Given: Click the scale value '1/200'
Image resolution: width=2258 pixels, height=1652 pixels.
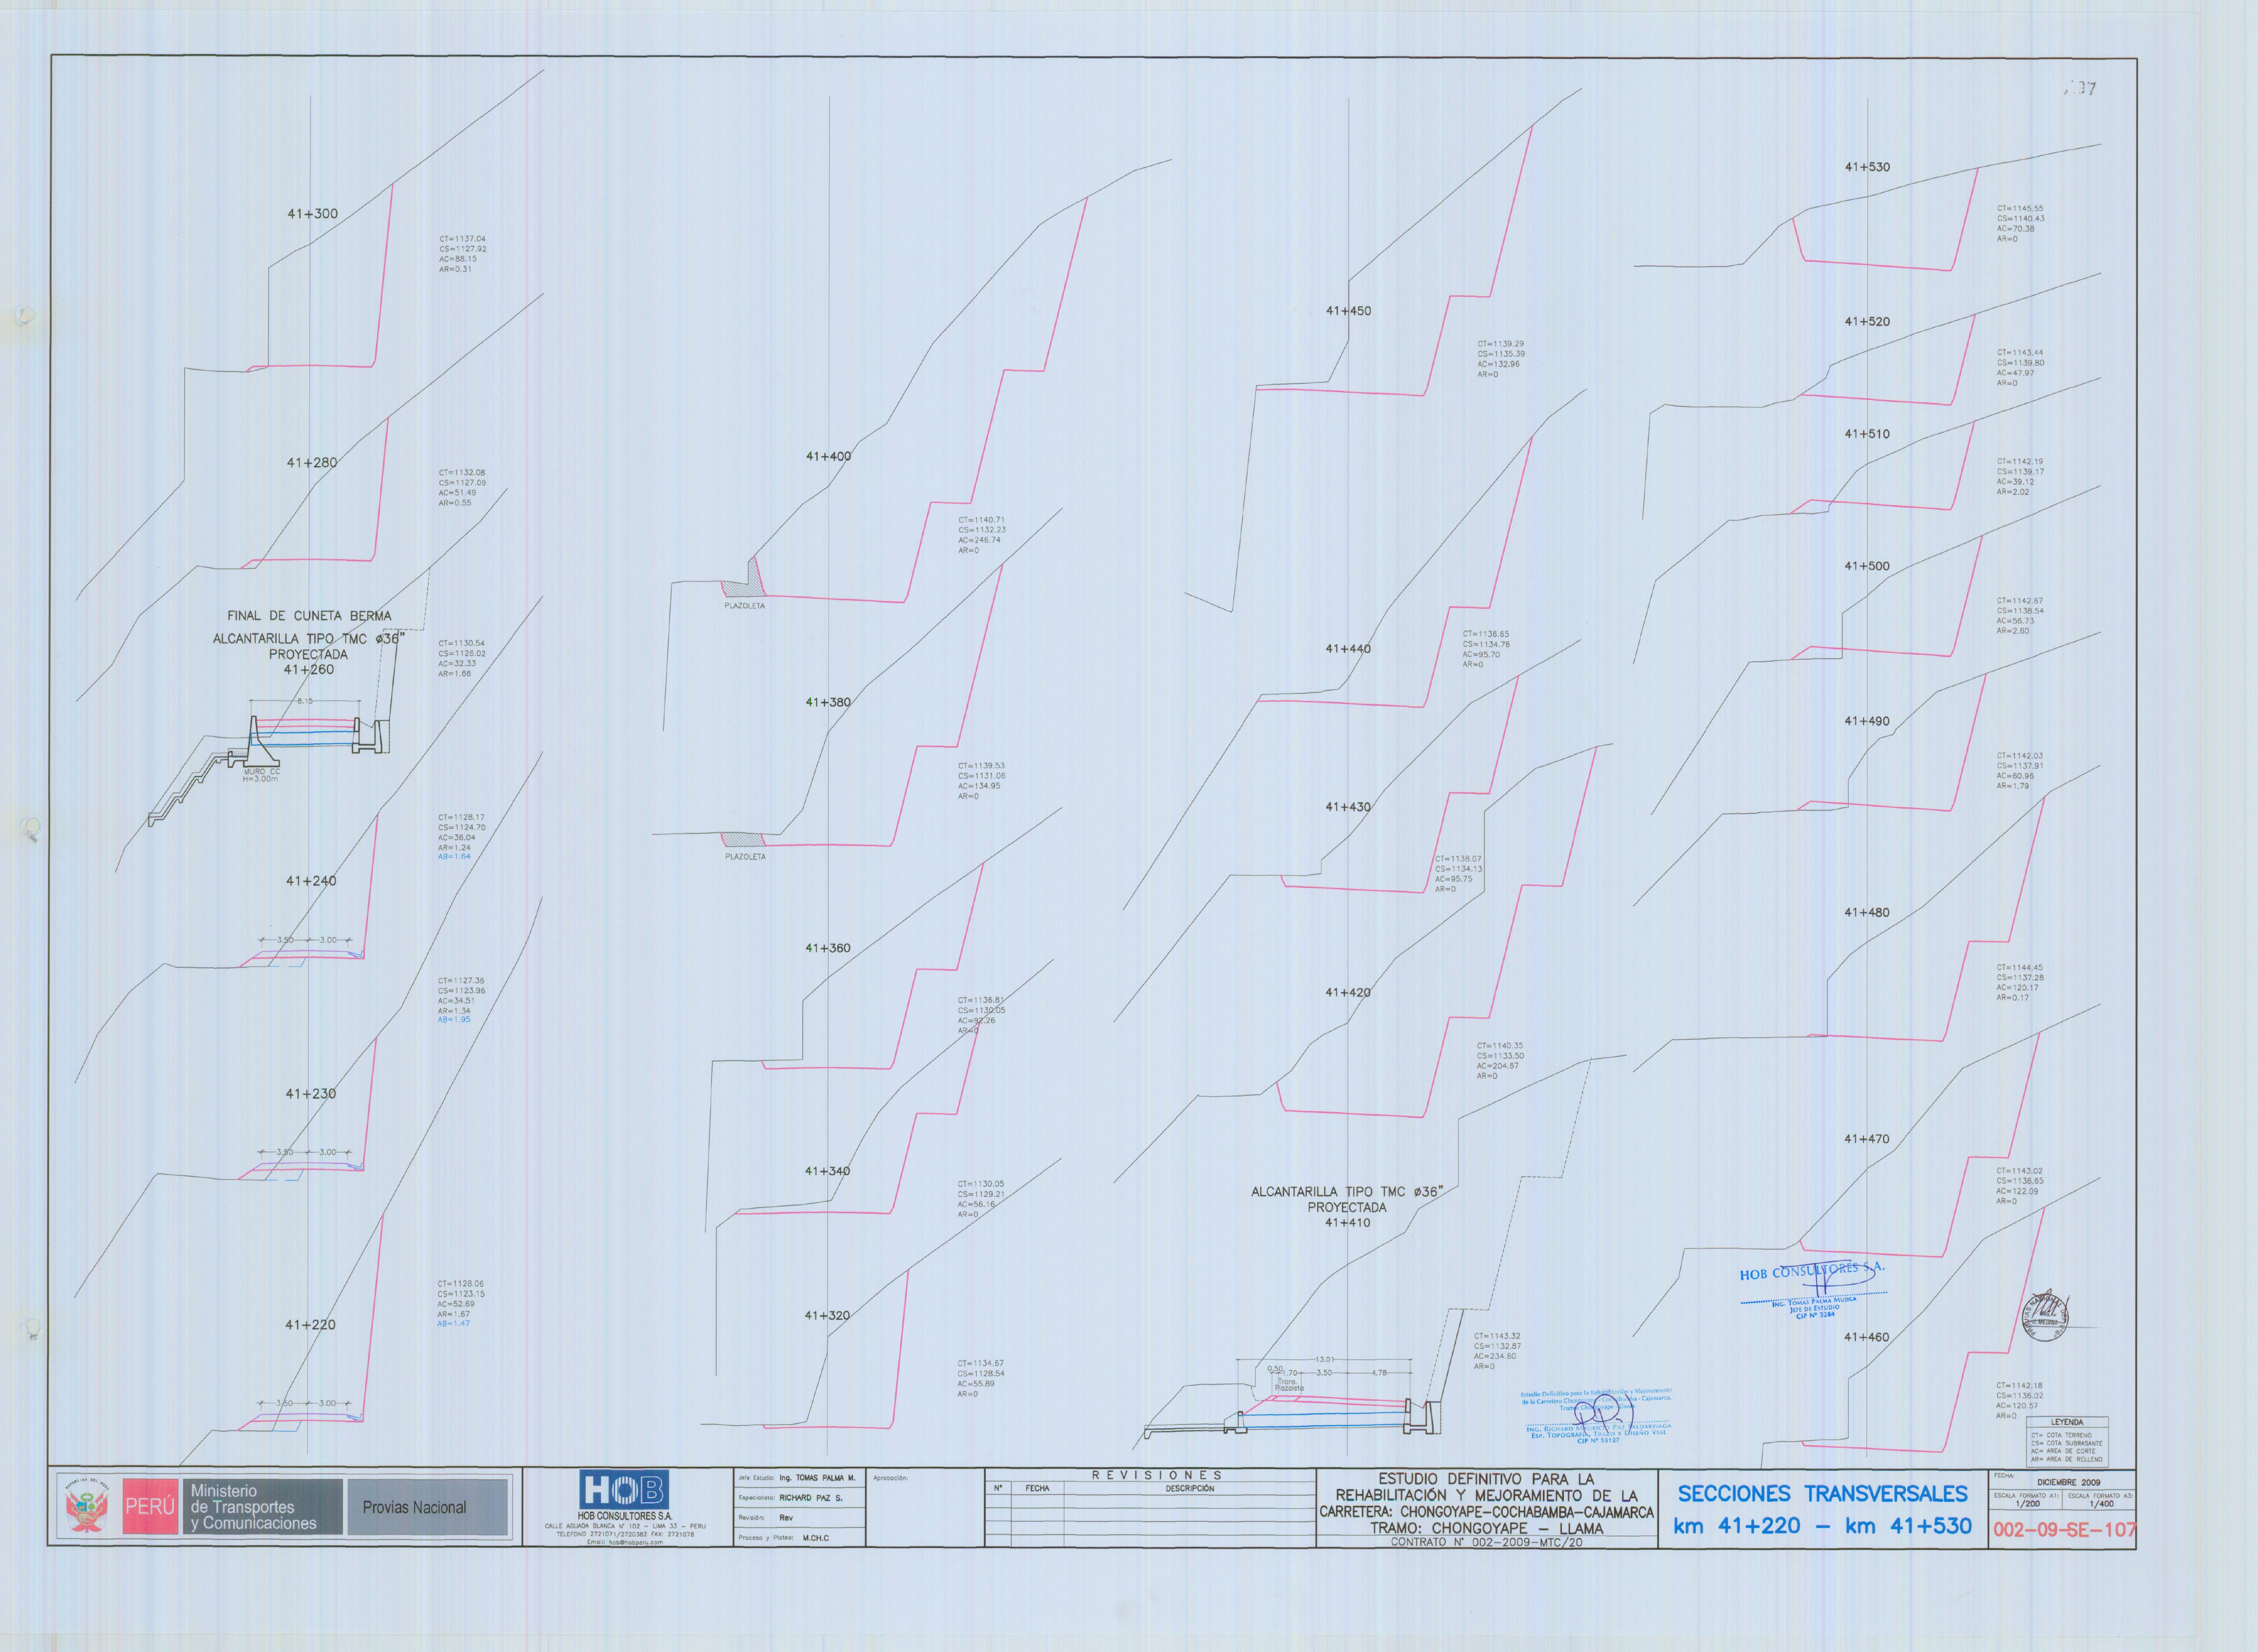Looking at the screenshot, I should point(2027,1504).
